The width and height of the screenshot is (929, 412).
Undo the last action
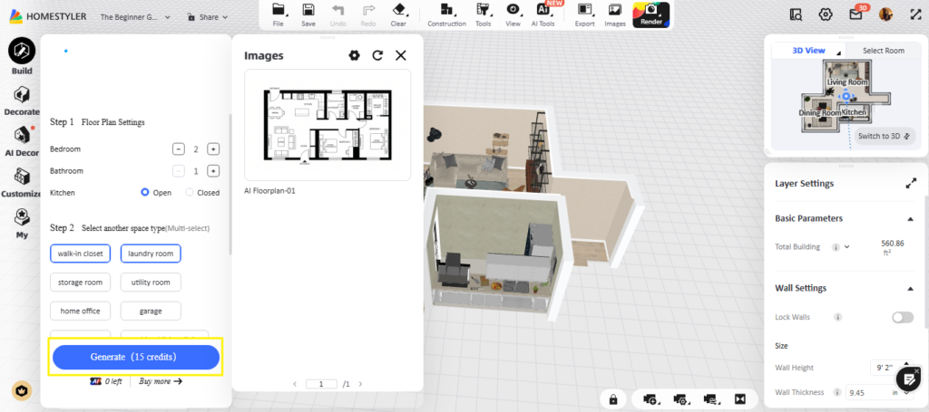338,14
